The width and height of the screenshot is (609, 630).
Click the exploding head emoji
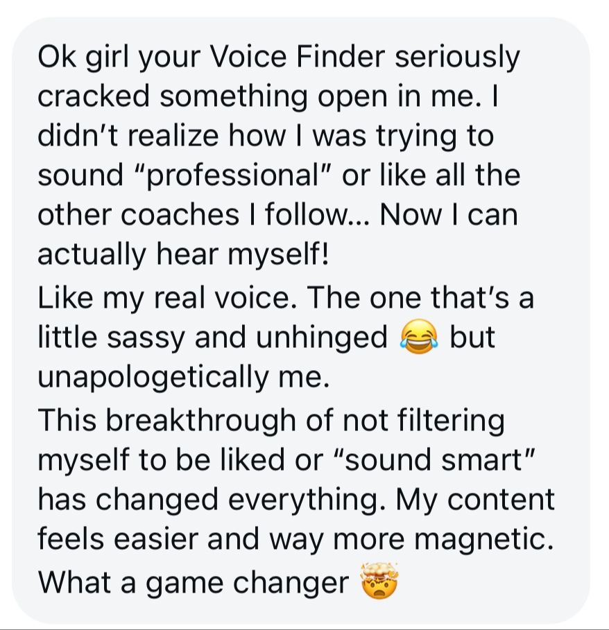(x=379, y=581)
